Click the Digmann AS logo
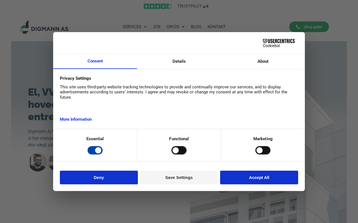Screen dimensions: 358x223 [x=44, y=27]
